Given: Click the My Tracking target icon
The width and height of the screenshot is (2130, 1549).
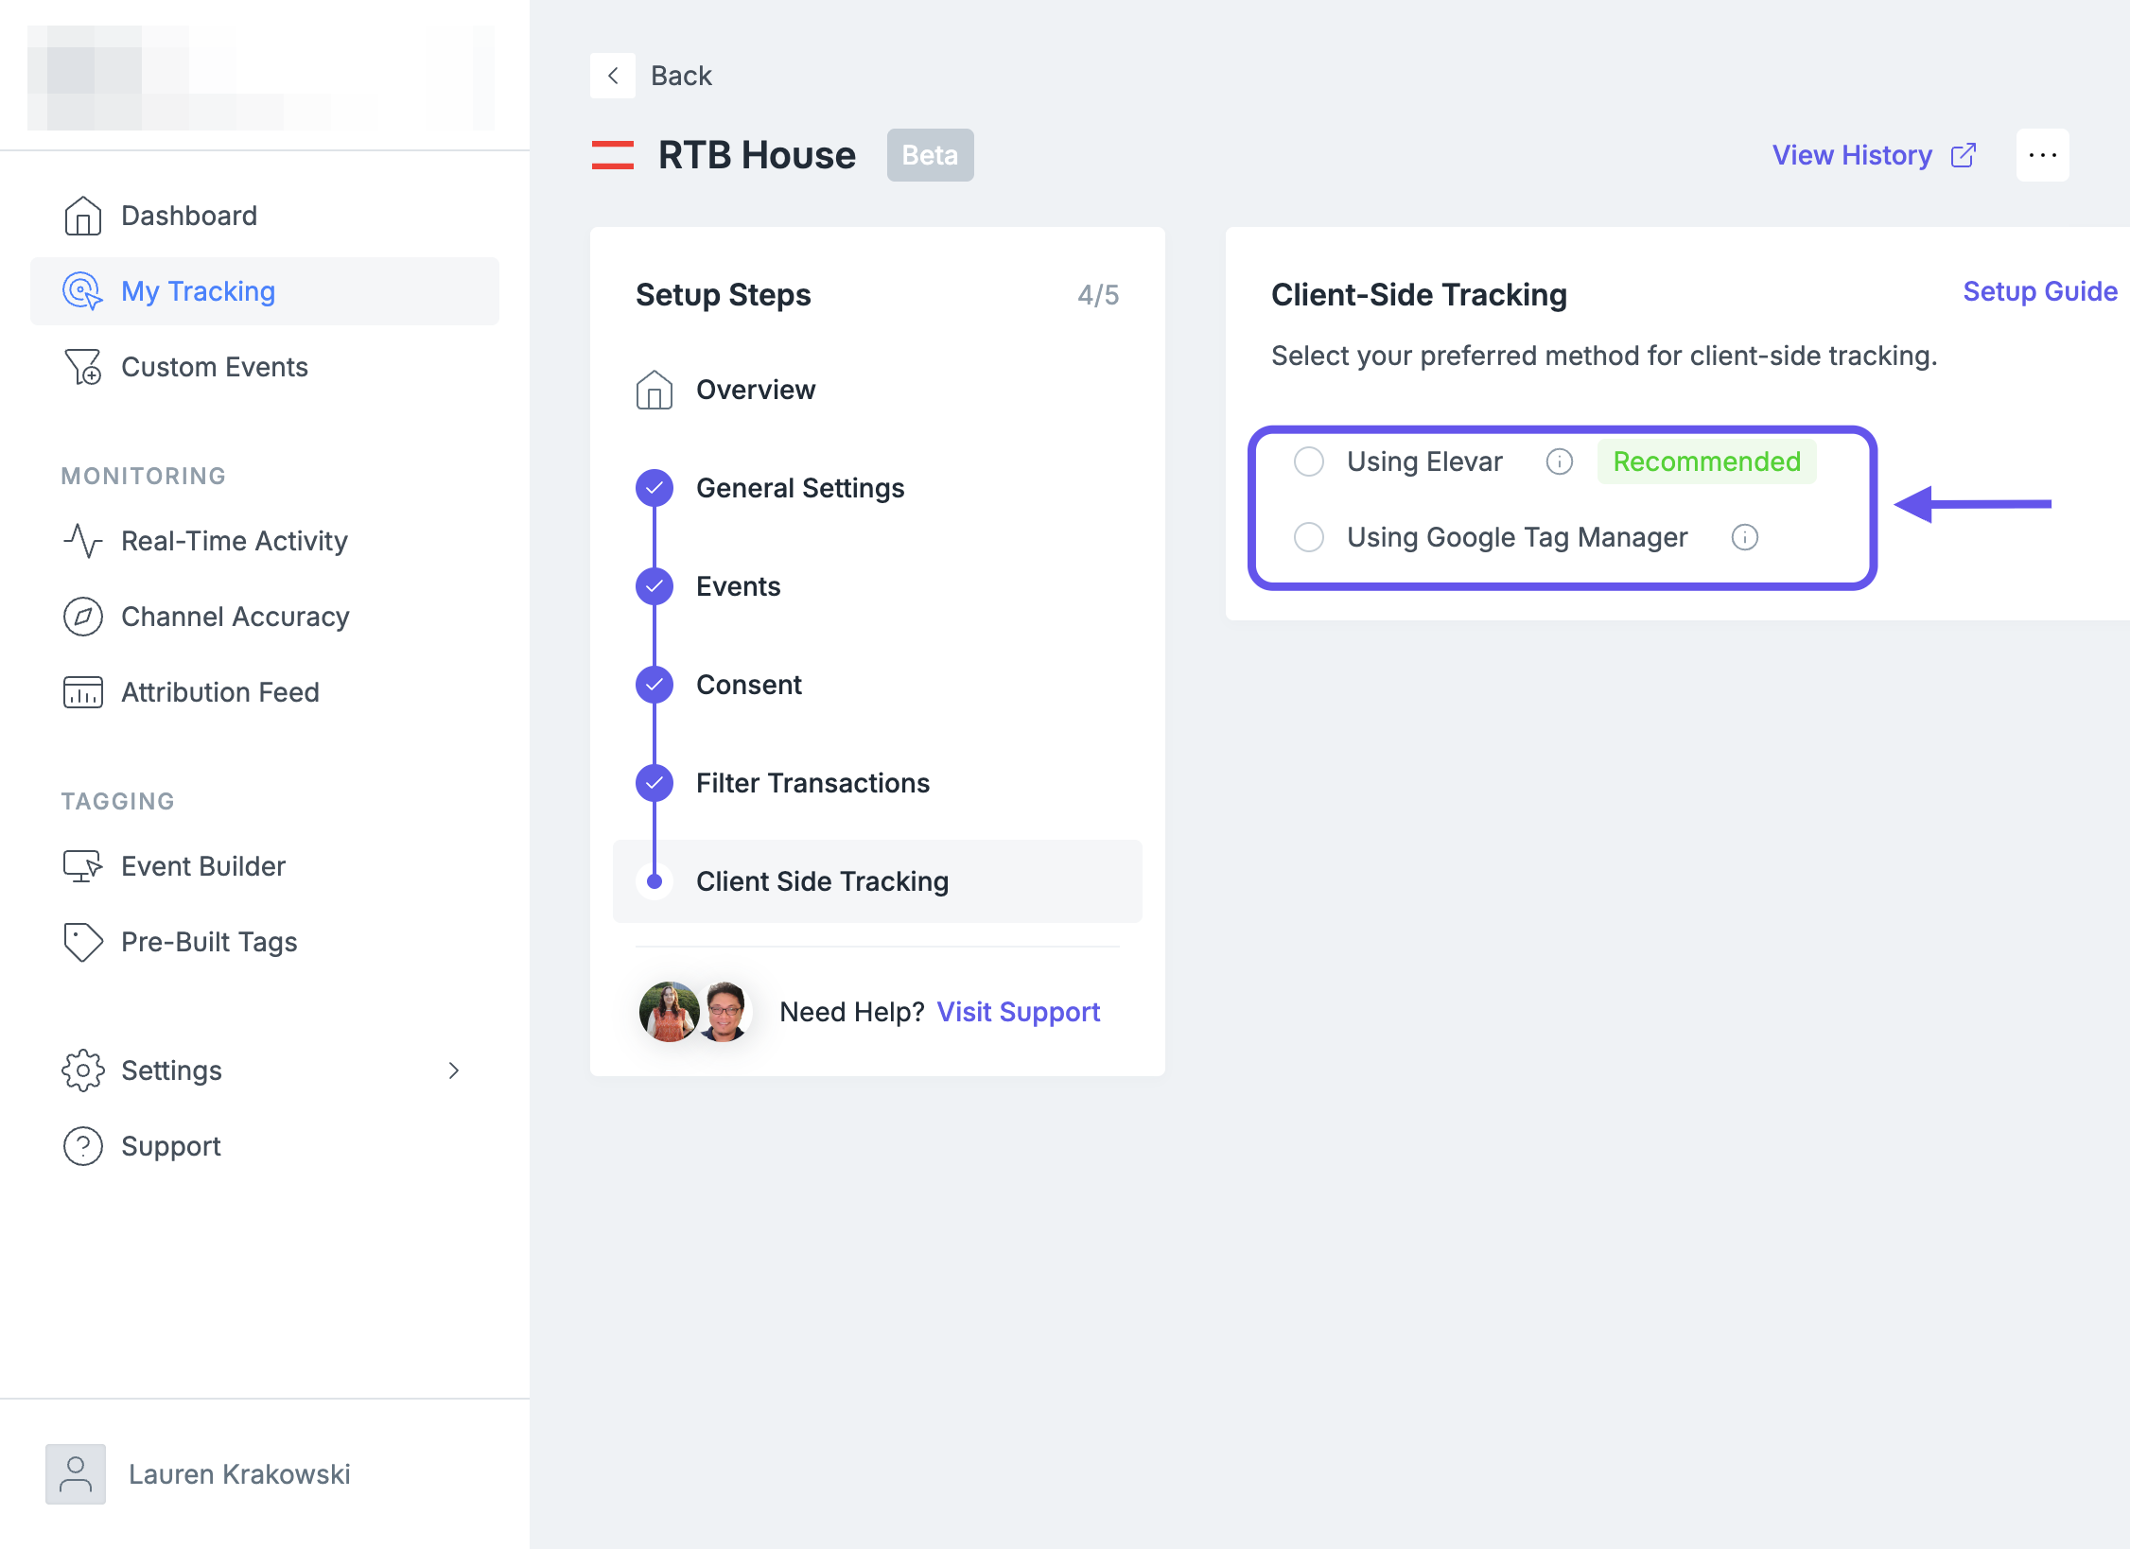Looking at the screenshot, I should (x=83, y=291).
